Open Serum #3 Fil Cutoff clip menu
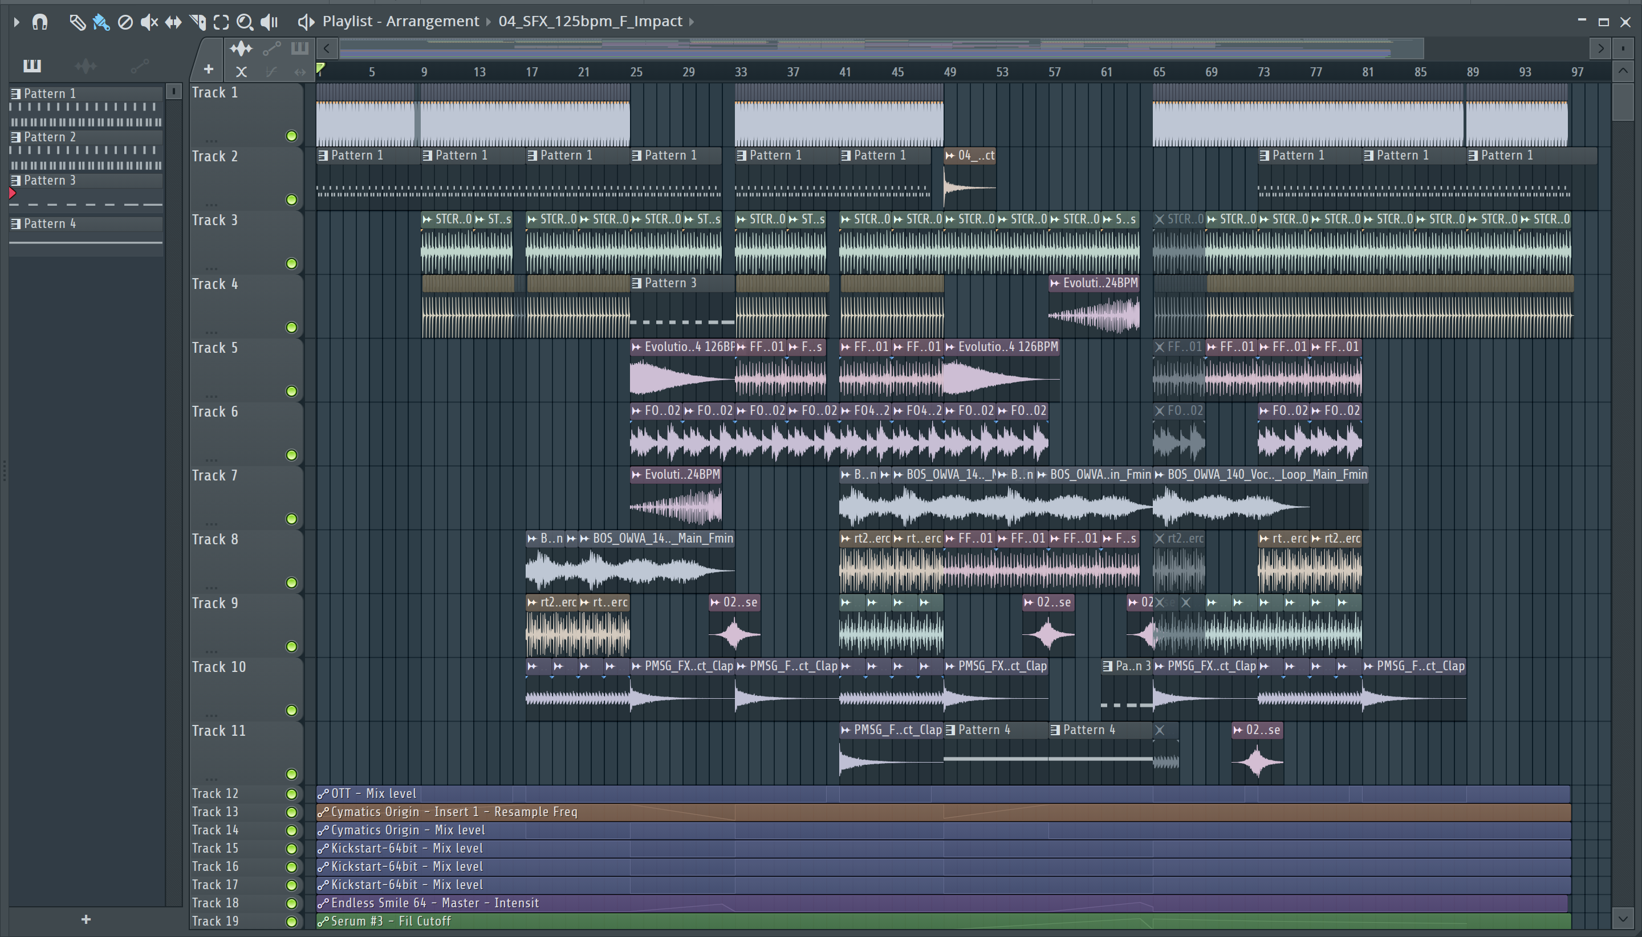Screen dimensions: 1642x937 [x=323, y=921]
